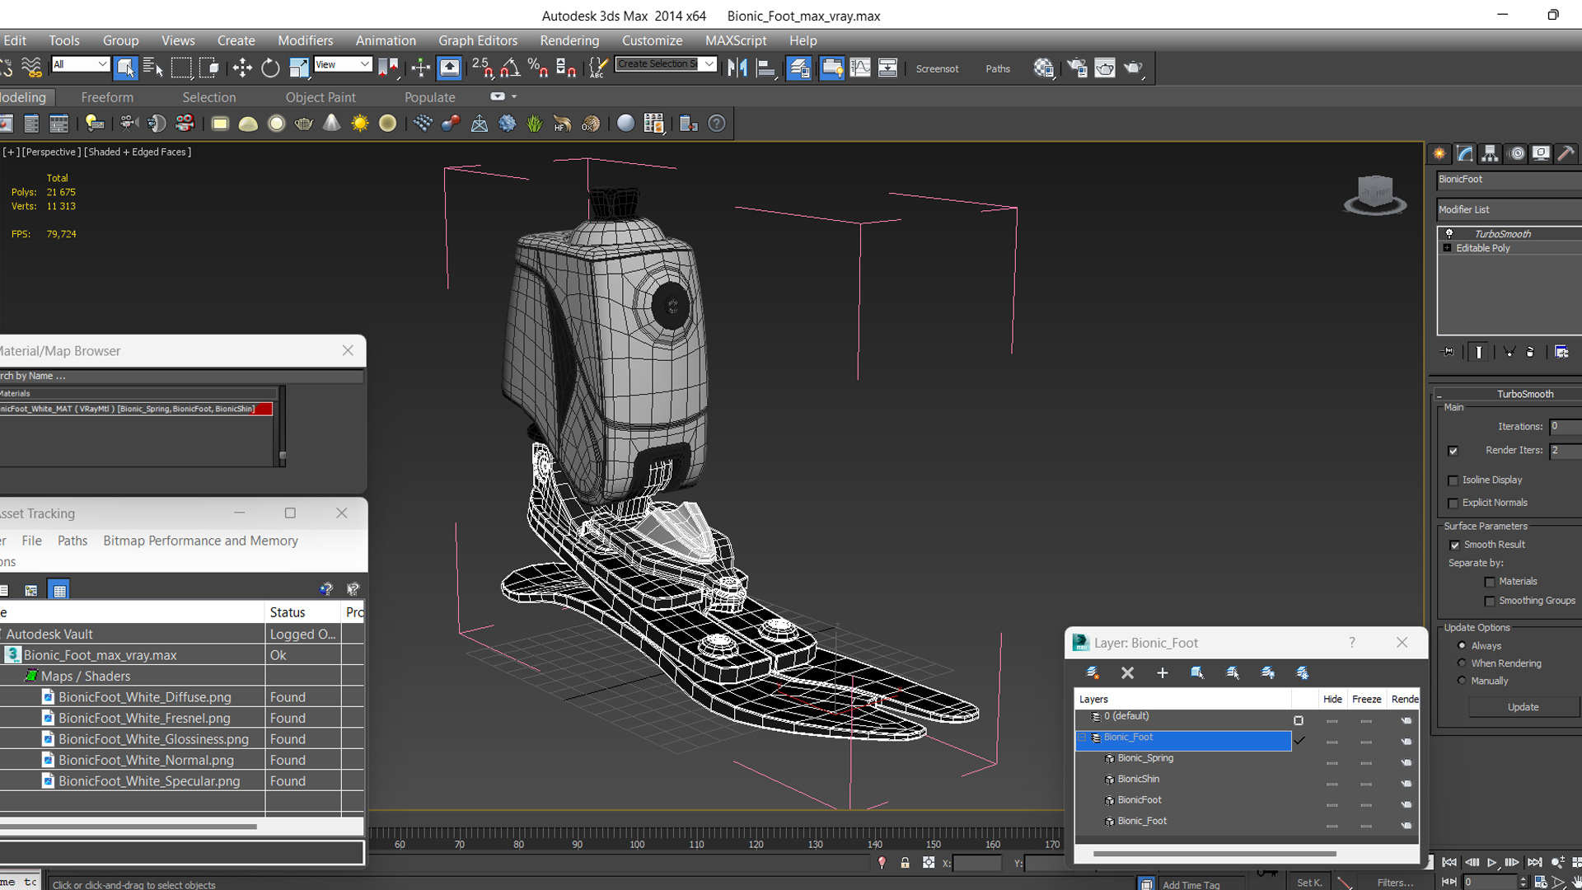Open Select by Name tool
The image size is (1582, 890).
pyautogui.click(x=153, y=68)
